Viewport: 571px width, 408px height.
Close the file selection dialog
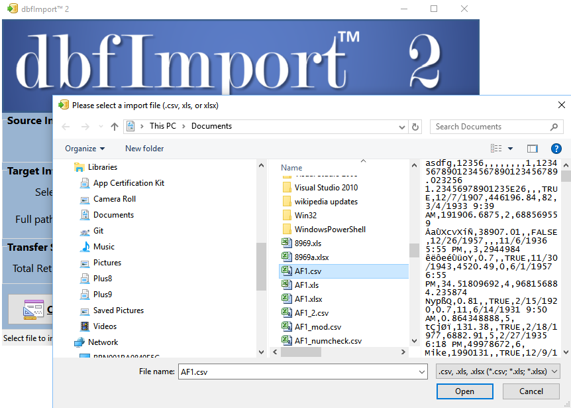coord(562,105)
